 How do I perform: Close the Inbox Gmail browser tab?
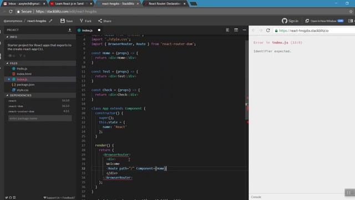[44, 4]
